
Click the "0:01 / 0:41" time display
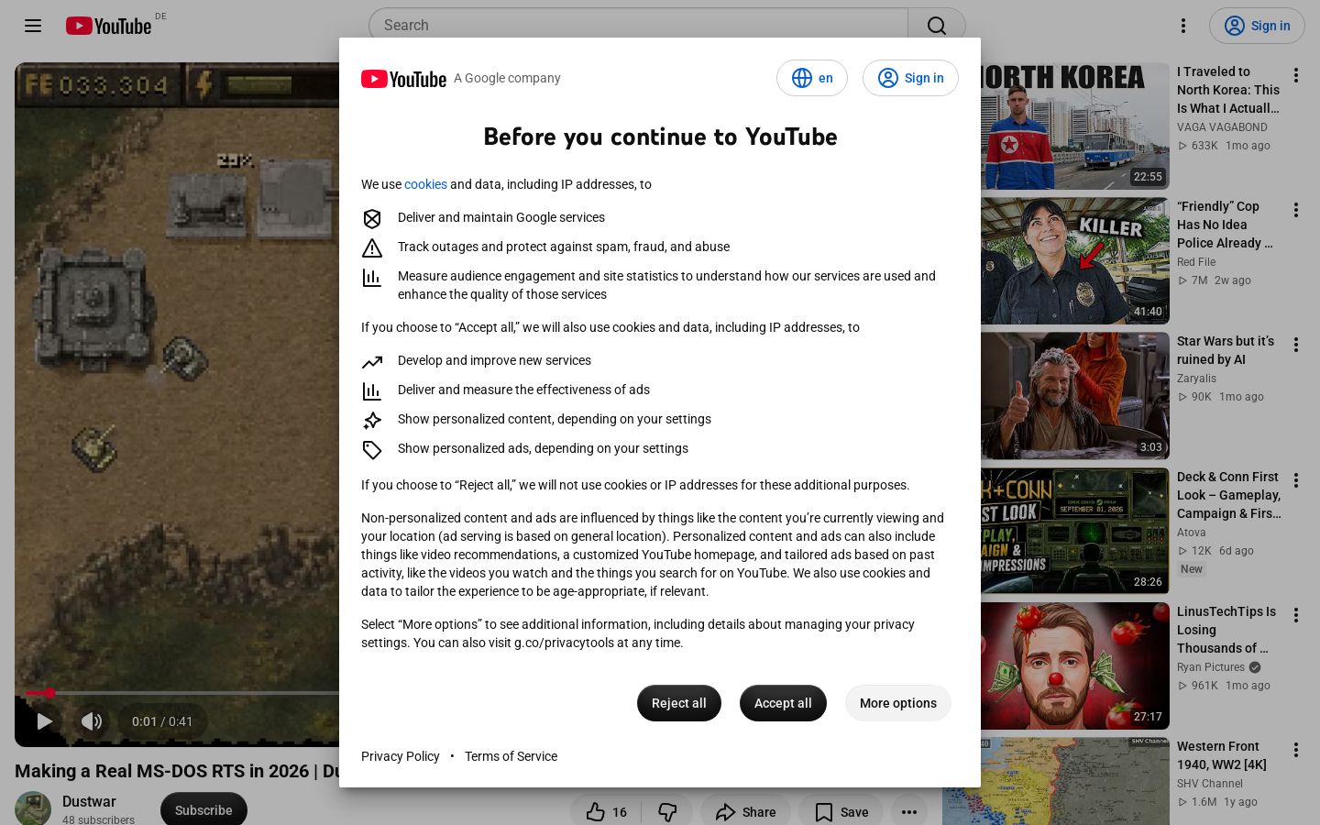click(x=162, y=721)
